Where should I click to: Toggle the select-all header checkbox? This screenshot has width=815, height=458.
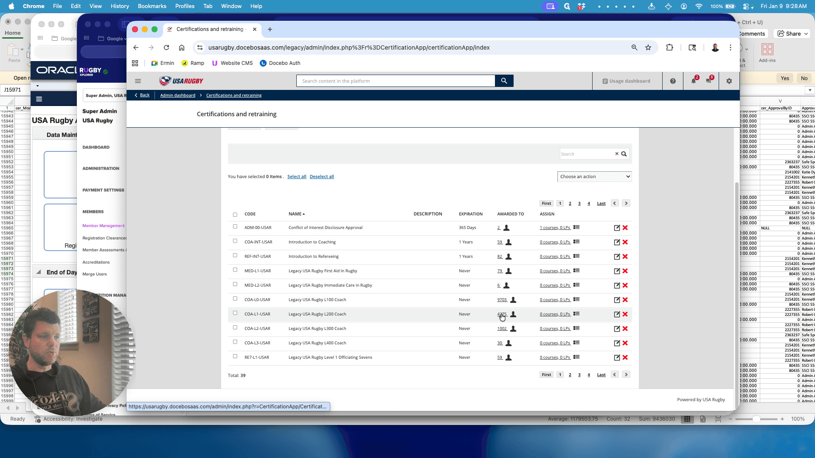point(235,215)
